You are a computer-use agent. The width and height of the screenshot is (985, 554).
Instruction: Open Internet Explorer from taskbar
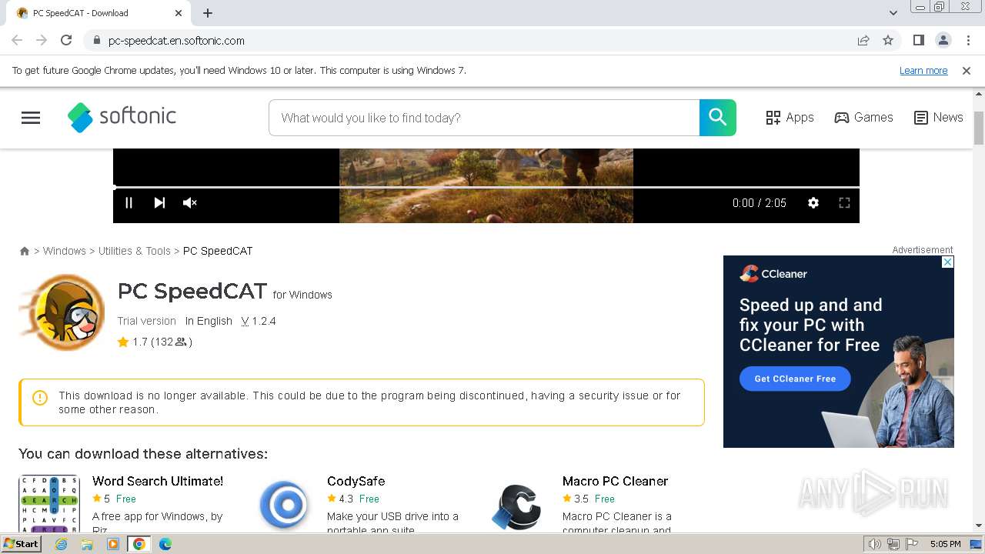pos(61,544)
